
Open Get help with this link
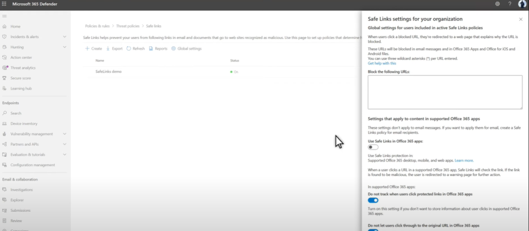[382, 63]
